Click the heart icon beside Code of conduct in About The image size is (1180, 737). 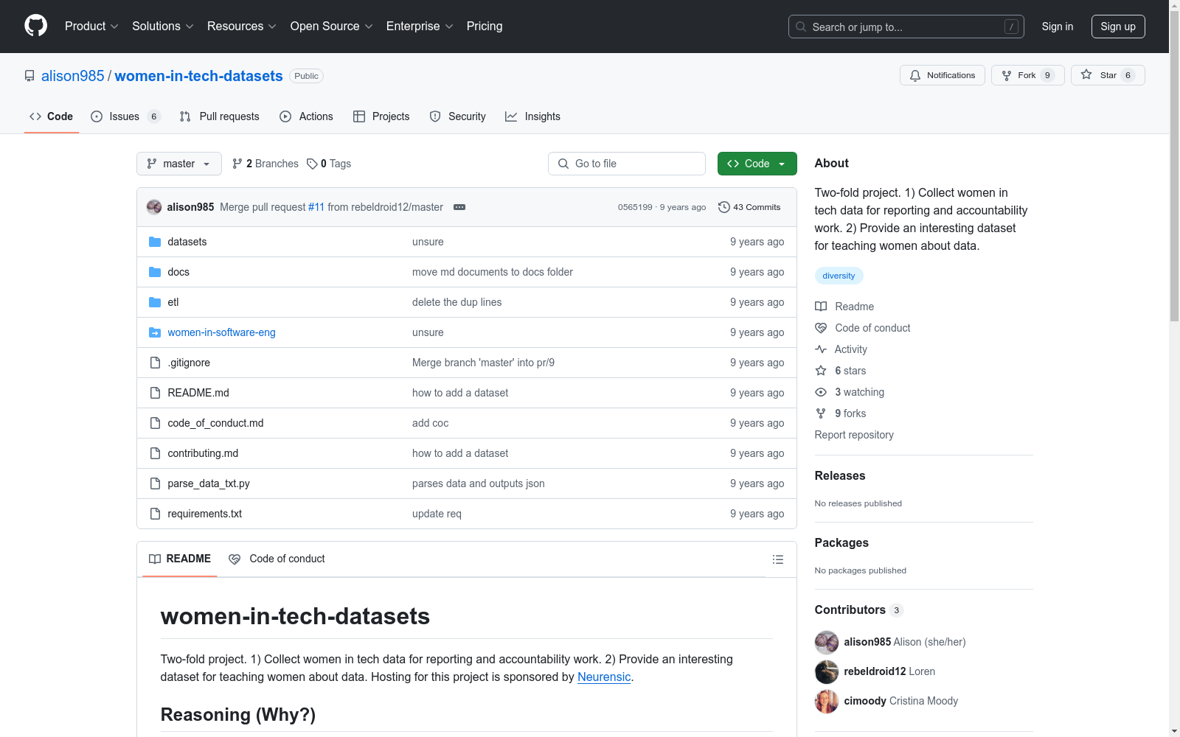821,328
